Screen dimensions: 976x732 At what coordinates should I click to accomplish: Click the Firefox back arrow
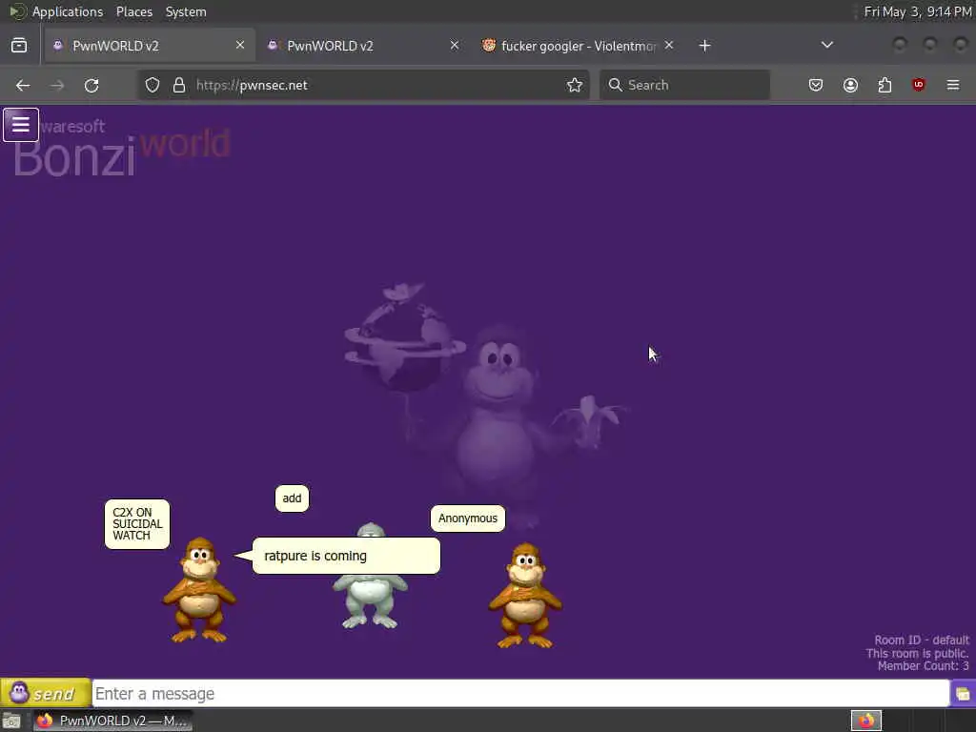pyautogui.click(x=23, y=85)
